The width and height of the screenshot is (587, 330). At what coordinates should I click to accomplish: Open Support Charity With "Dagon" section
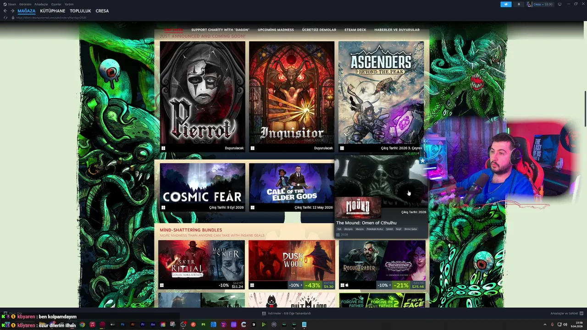220,30
